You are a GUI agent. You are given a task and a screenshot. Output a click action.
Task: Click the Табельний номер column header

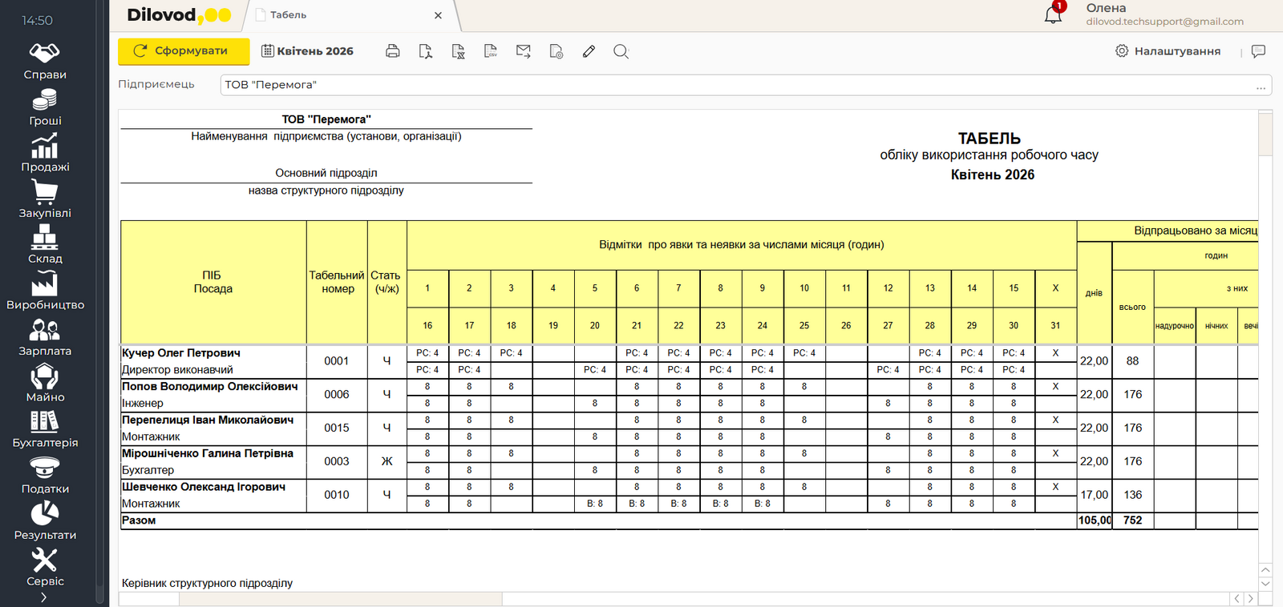click(337, 282)
